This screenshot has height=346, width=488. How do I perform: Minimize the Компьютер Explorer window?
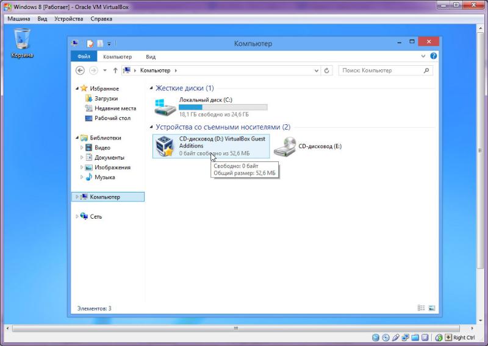click(x=400, y=42)
